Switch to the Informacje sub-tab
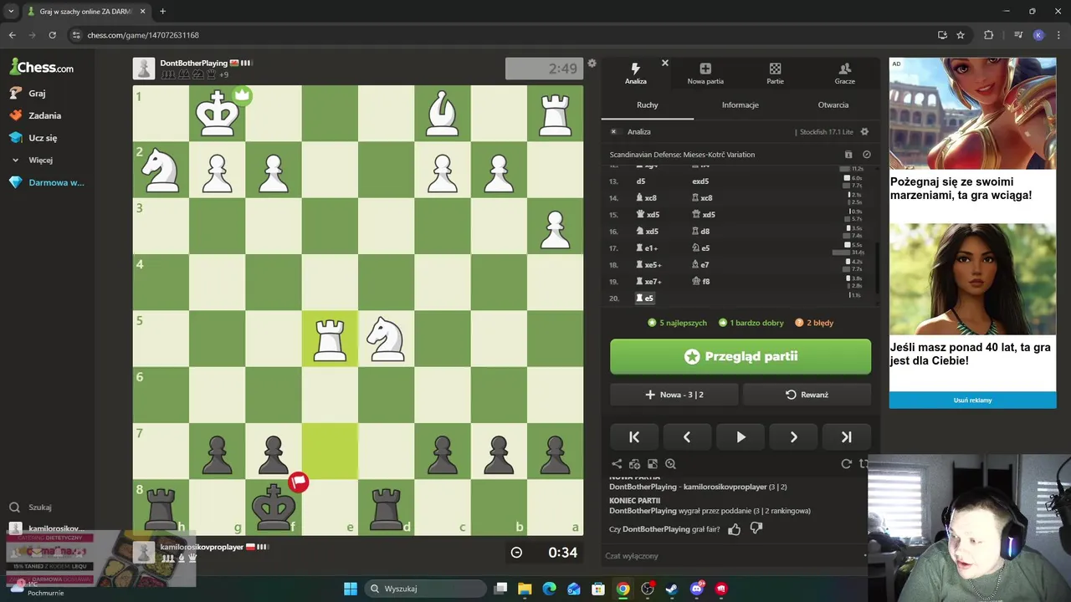Viewport: 1071px width, 602px height. tap(740, 105)
